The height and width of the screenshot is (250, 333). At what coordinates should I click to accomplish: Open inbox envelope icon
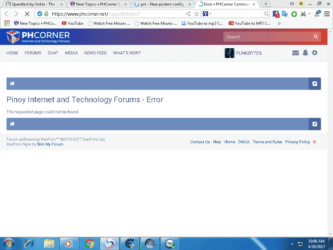click(295, 53)
